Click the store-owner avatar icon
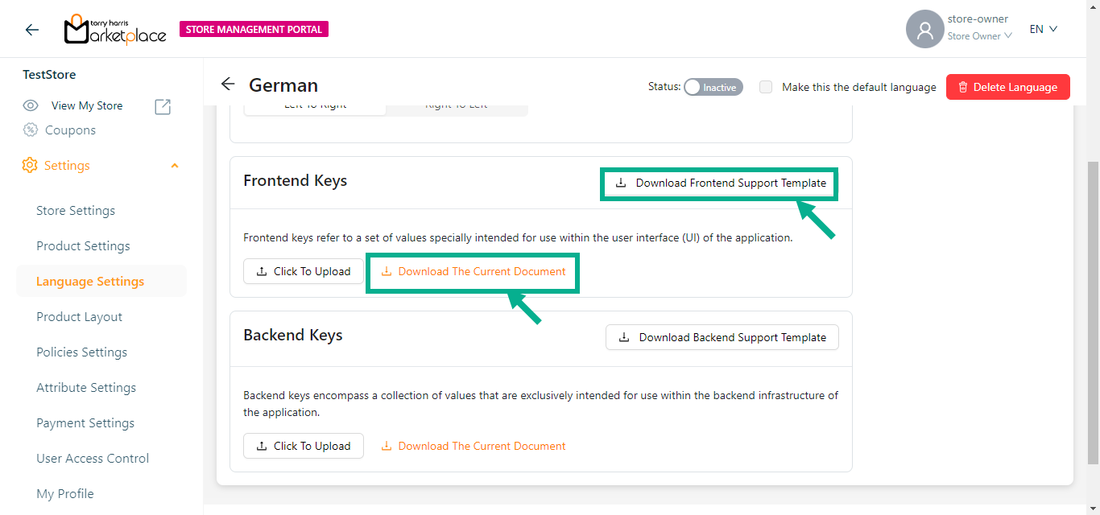This screenshot has width=1100, height=515. [x=924, y=30]
